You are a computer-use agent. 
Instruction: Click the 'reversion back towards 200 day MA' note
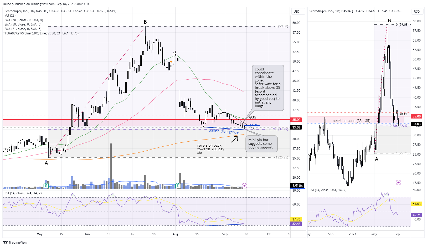point(211,149)
